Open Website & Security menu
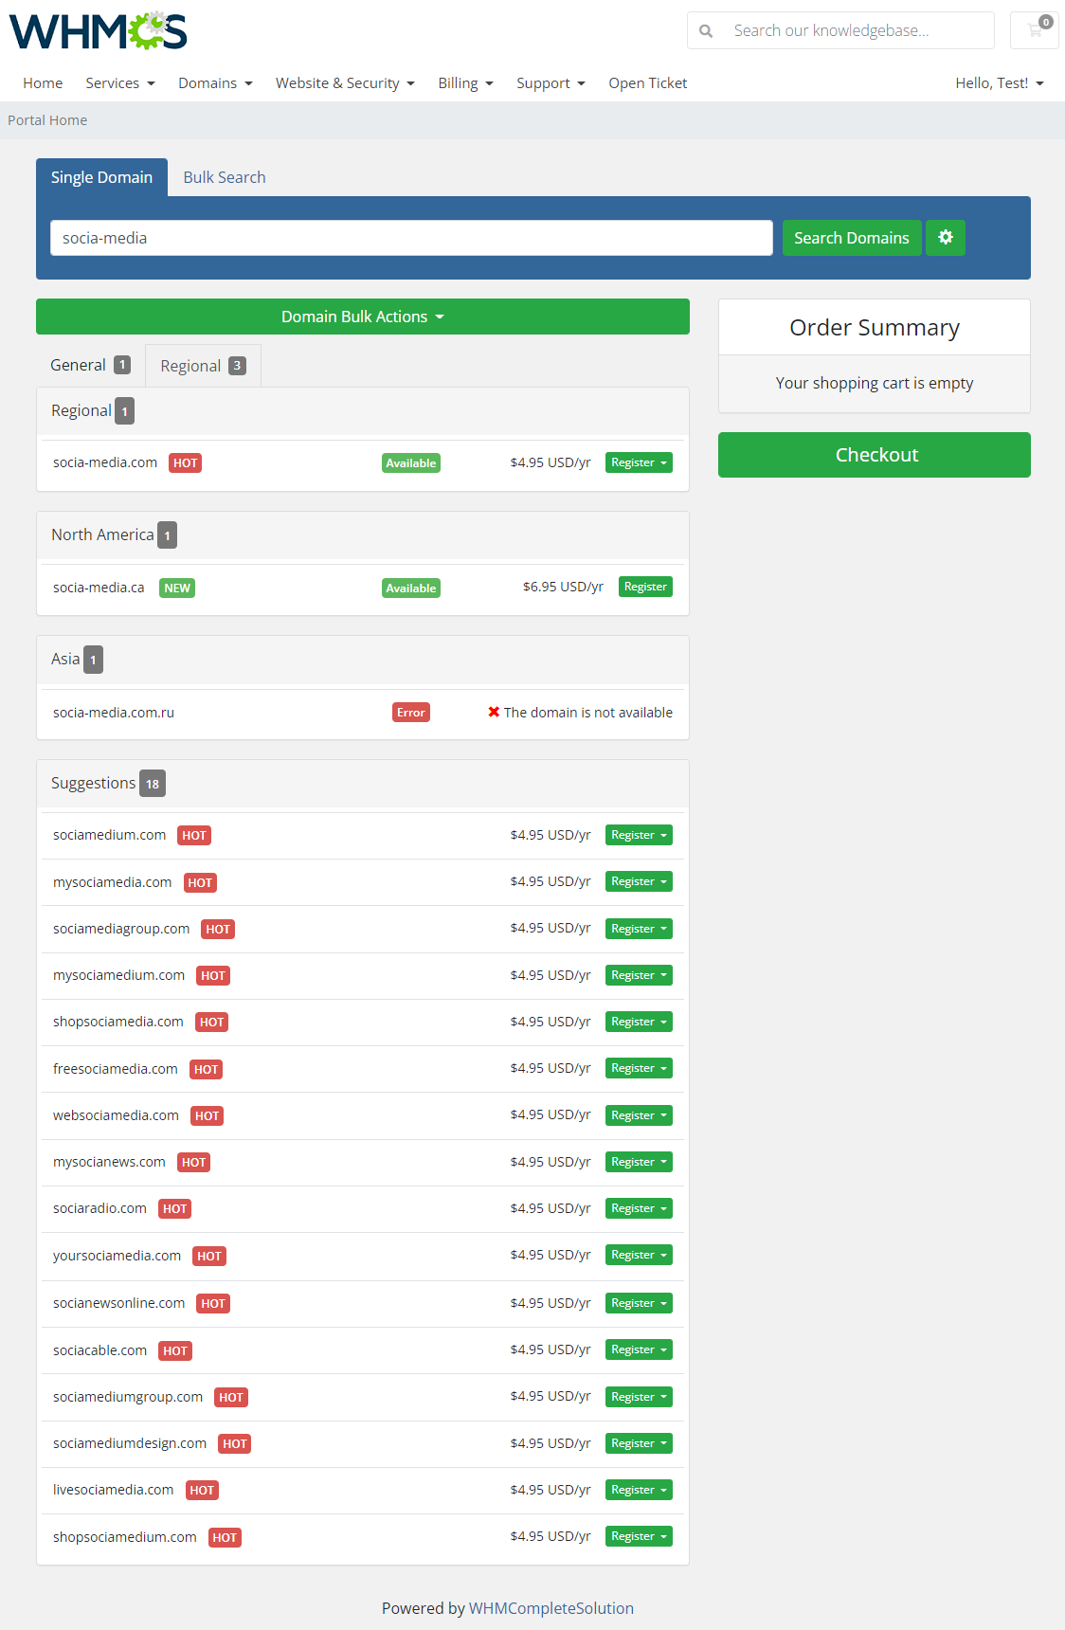1065x1630 pixels. pos(345,83)
